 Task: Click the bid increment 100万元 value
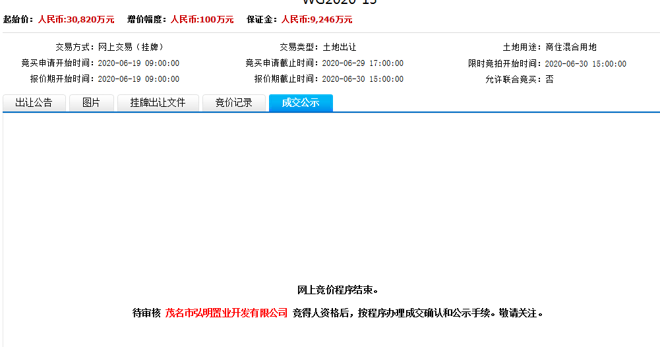(x=202, y=20)
